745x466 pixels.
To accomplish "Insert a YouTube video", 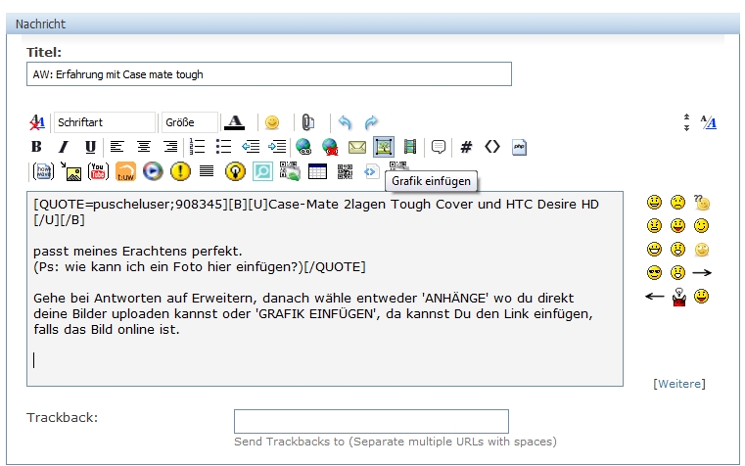I will (x=98, y=171).
